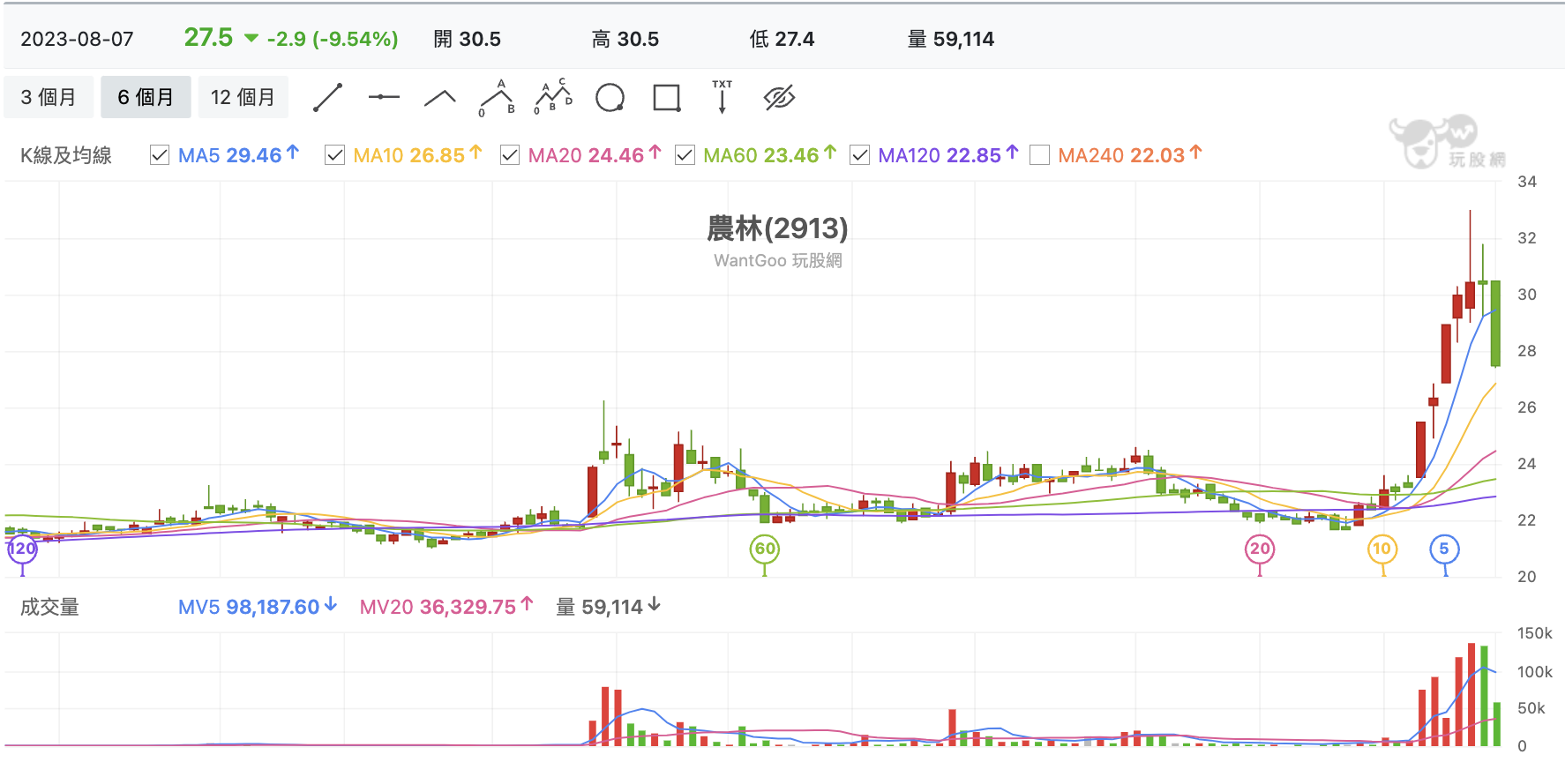Viewport: 1565px width, 762px height.
Task: Uncheck the MA5 moving average checkbox
Action: click(x=160, y=155)
